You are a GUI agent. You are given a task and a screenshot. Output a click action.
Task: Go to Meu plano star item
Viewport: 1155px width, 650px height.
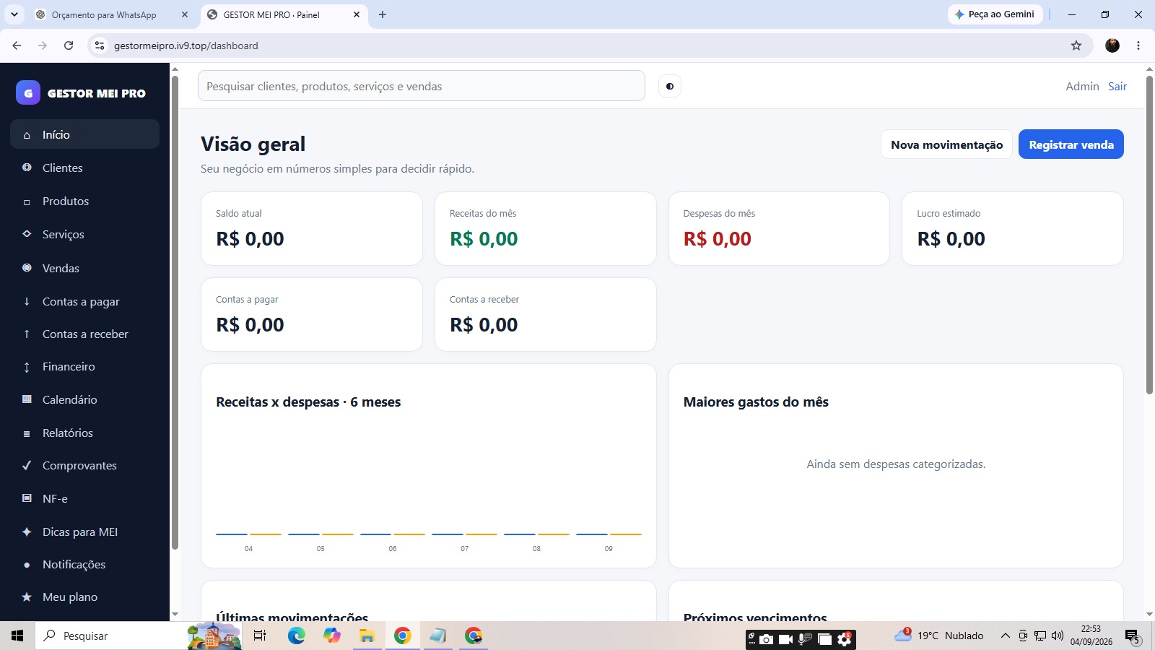coord(84,597)
